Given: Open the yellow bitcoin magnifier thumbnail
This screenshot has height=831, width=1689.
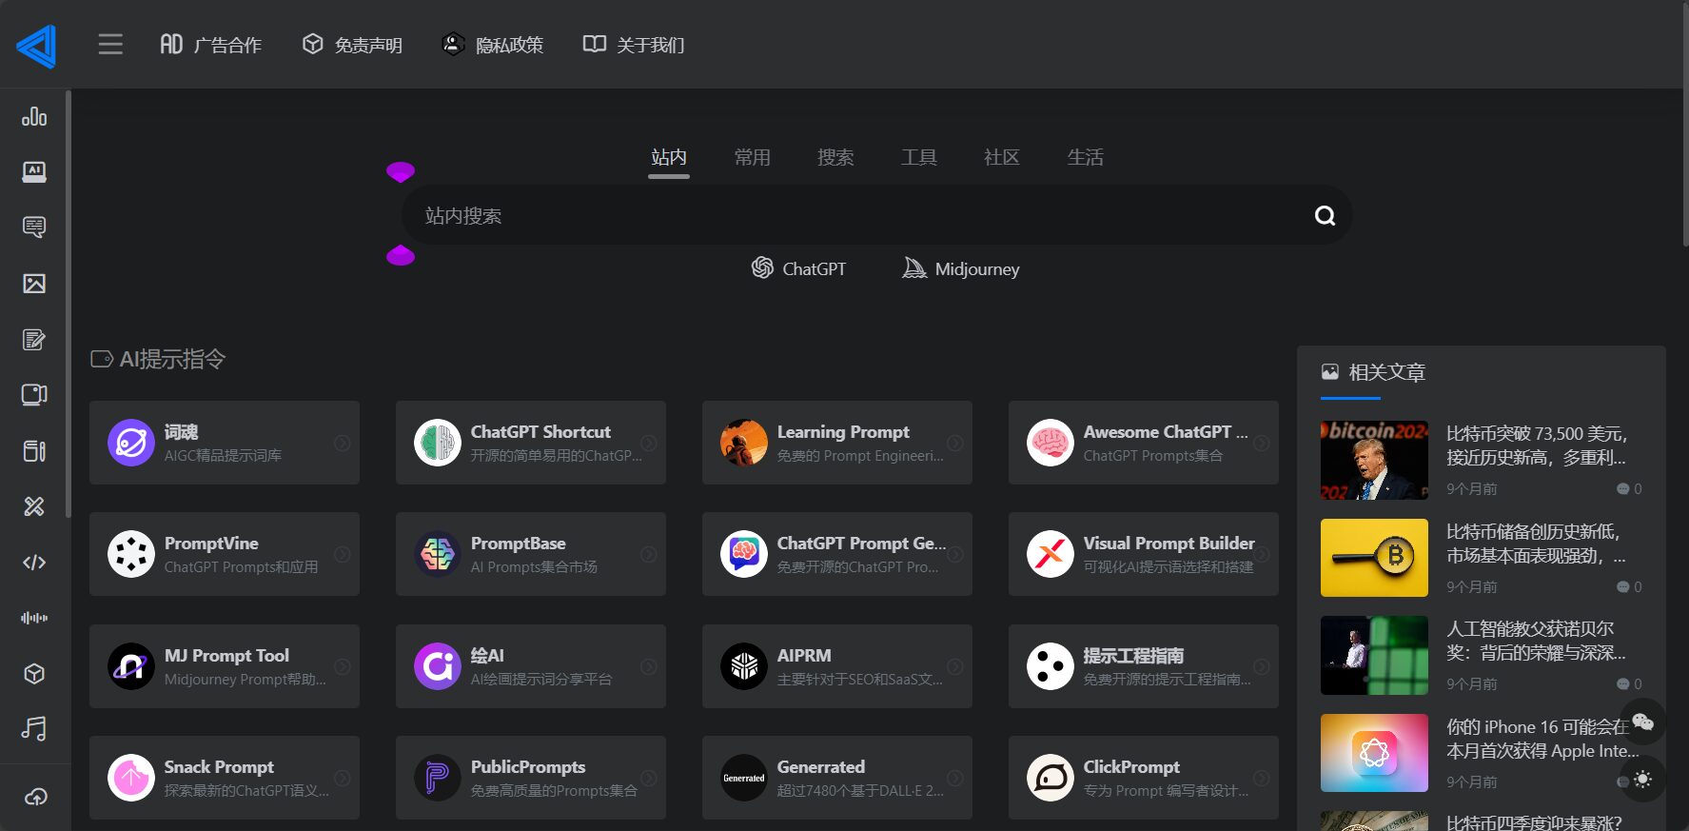Looking at the screenshot, I should point(1374,558).
